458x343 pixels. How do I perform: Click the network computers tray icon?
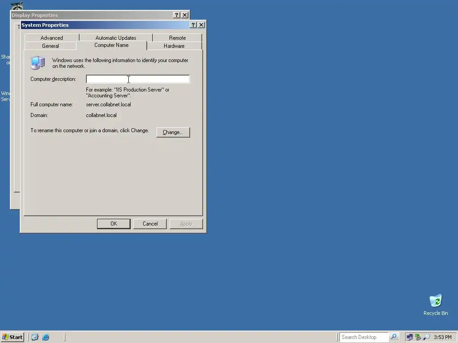410,337
